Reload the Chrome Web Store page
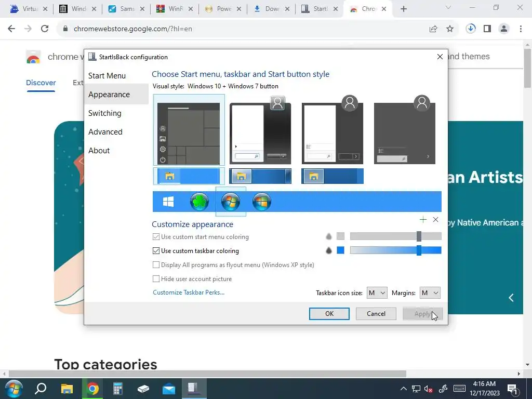 pos(45,29)
